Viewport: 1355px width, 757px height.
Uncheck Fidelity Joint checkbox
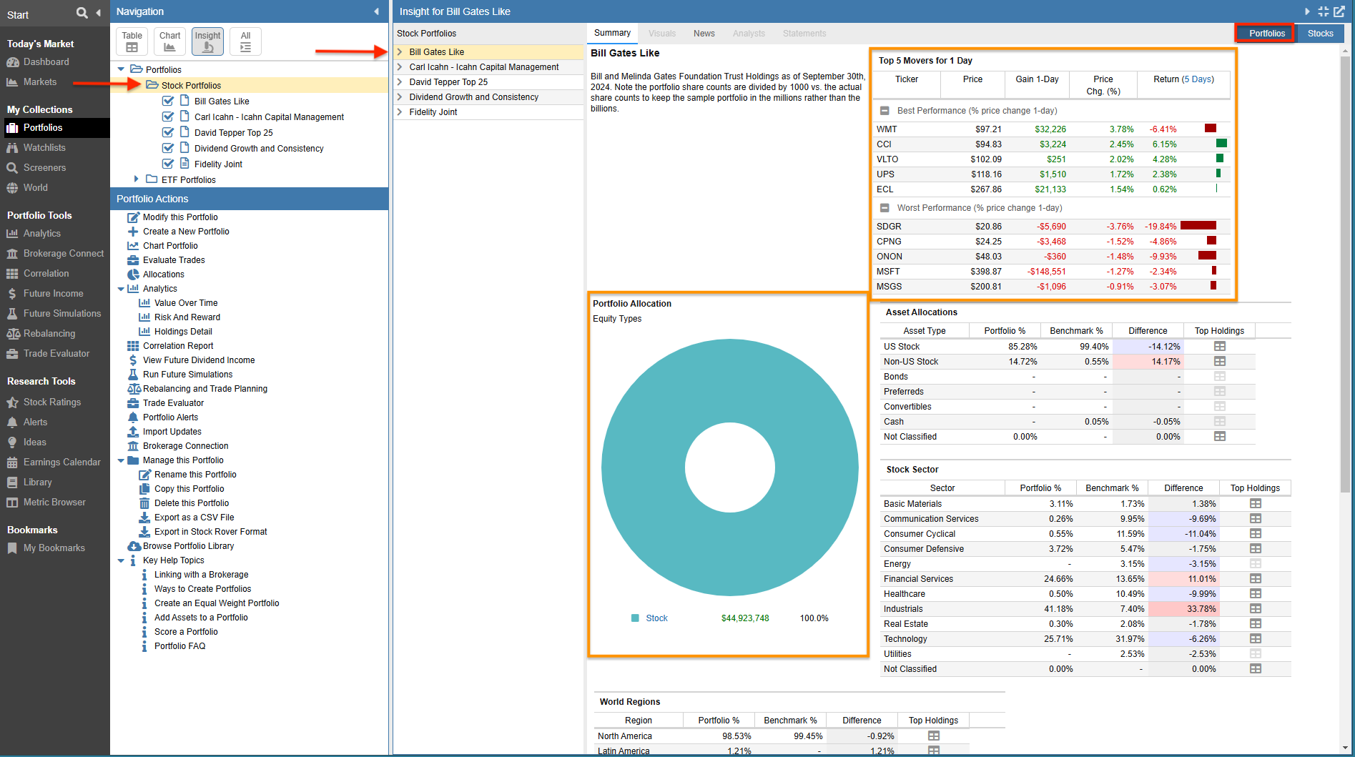tap(168, 164)
